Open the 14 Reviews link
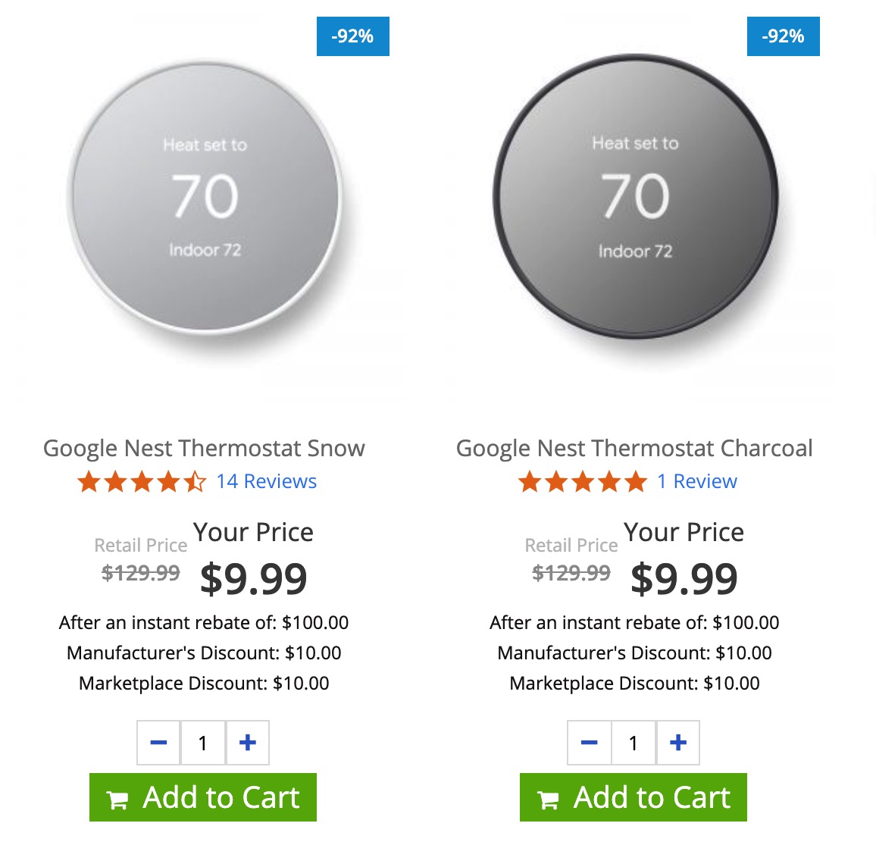This screenshot has height=867, width=876. click(x=266, y=481)
